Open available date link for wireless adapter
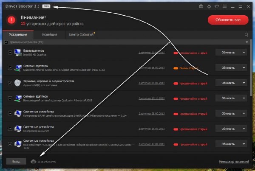This screenshot has width=255, height=171. [x=152, y=98]
